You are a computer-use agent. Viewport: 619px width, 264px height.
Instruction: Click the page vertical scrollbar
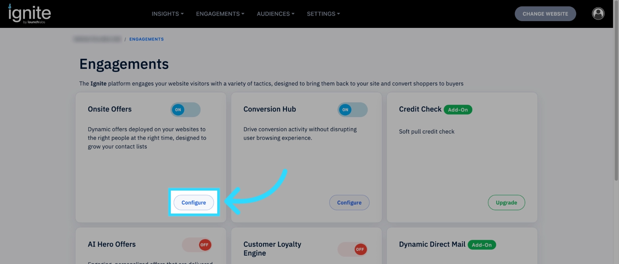[x=616, y=93]
